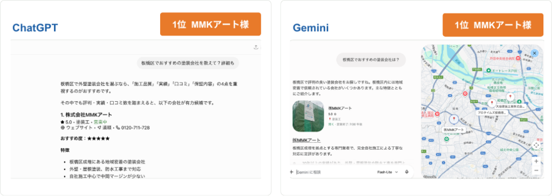Click the map zoom in plus button

pos(536,161)
